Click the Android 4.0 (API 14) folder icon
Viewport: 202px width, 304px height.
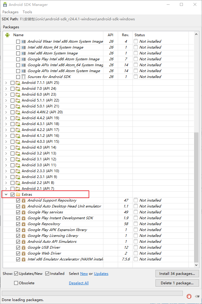tap(18, 147)
